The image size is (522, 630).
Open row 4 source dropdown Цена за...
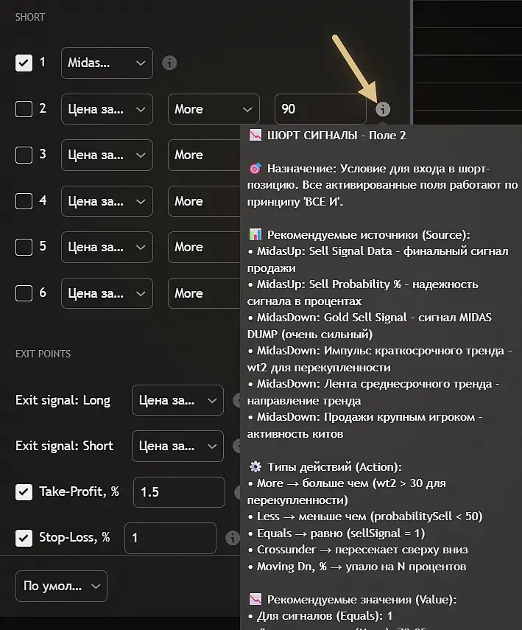[107, 201]
